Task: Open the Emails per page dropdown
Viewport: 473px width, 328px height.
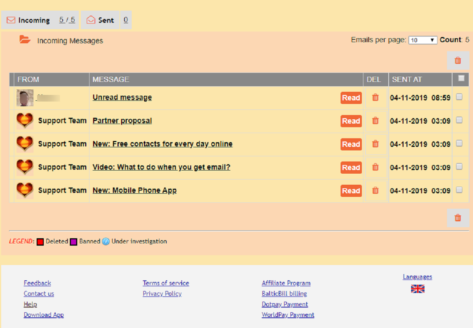Action: coord(423,40)
